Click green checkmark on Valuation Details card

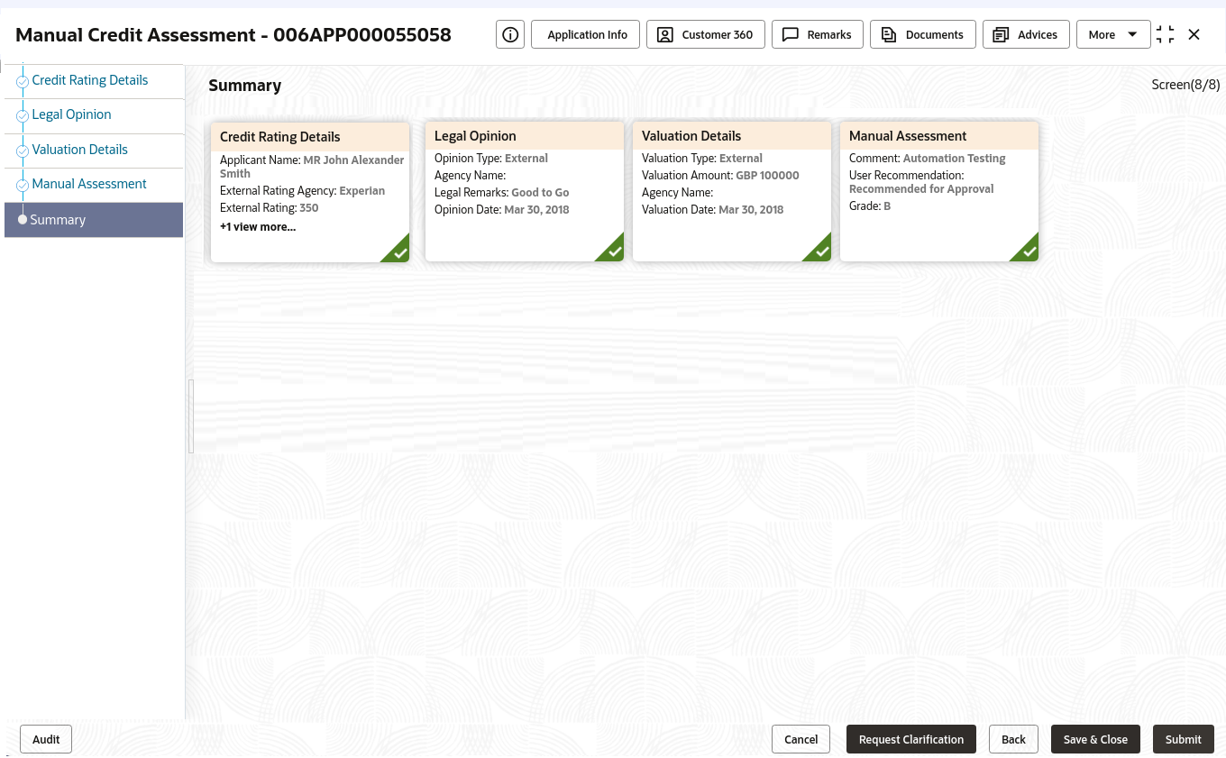[x=820, y=251]
